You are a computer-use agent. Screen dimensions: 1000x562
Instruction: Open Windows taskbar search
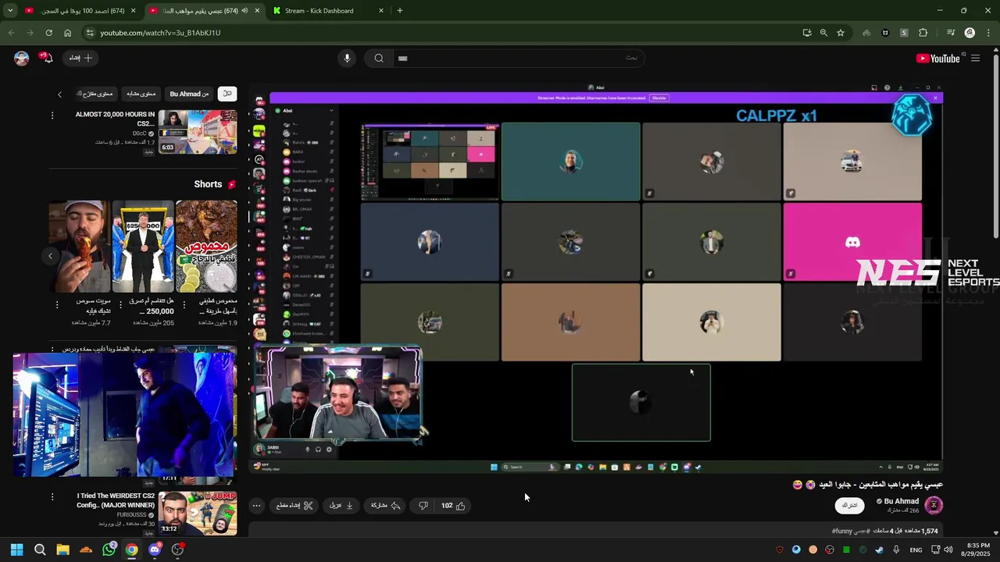[x=40, y=550]
